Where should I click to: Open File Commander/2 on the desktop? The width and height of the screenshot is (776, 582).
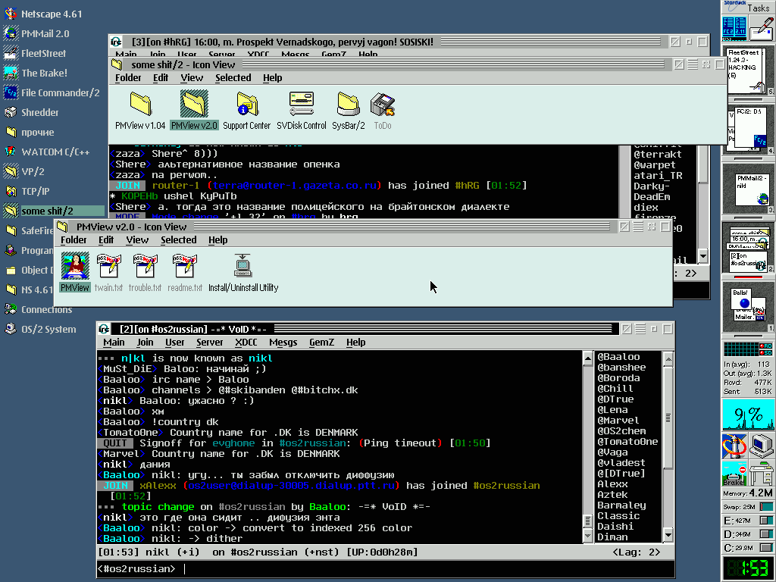[52, 93]
